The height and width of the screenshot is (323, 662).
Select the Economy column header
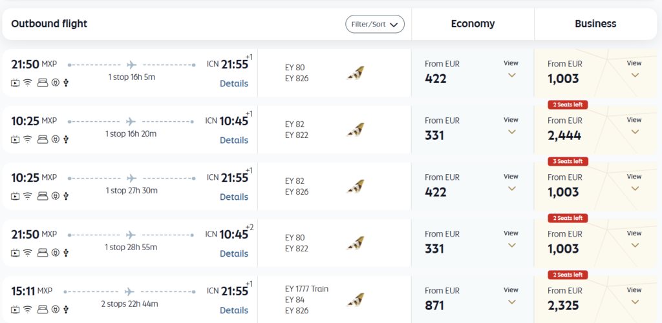(473, 24)
